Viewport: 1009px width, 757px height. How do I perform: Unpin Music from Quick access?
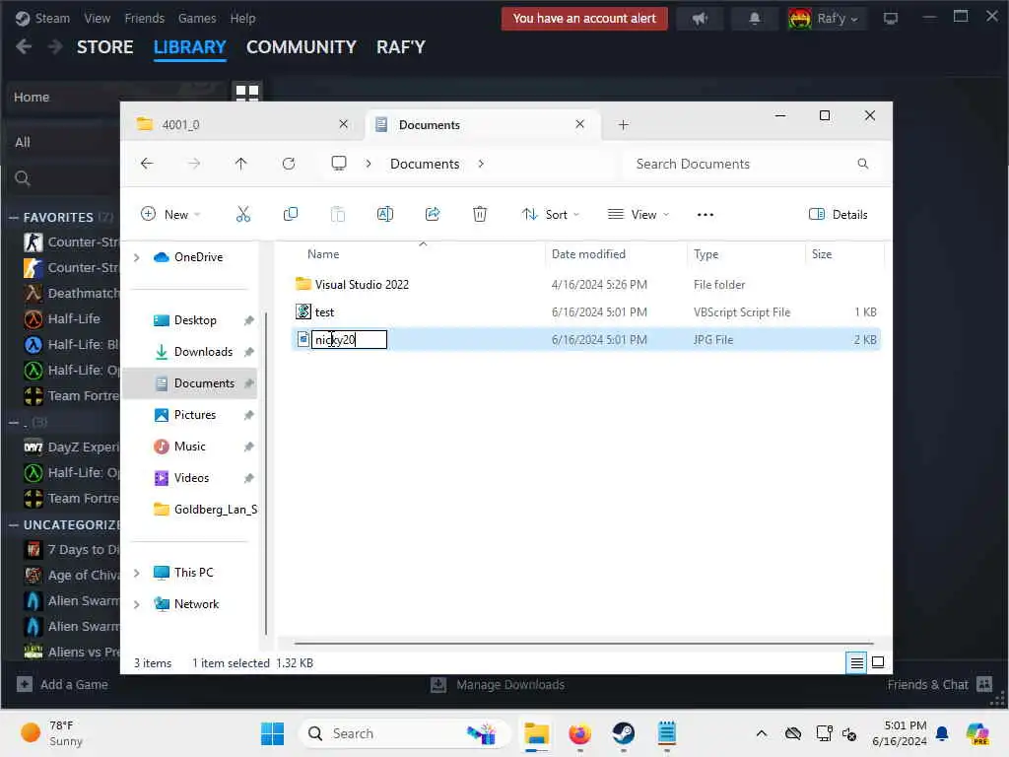249,447
